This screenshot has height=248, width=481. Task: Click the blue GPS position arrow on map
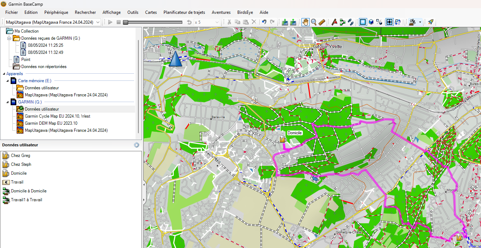tap(175, 59)
